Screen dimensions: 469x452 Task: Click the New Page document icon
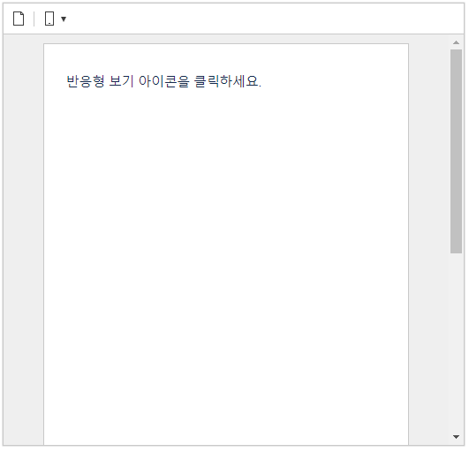(x=19, y=19)
